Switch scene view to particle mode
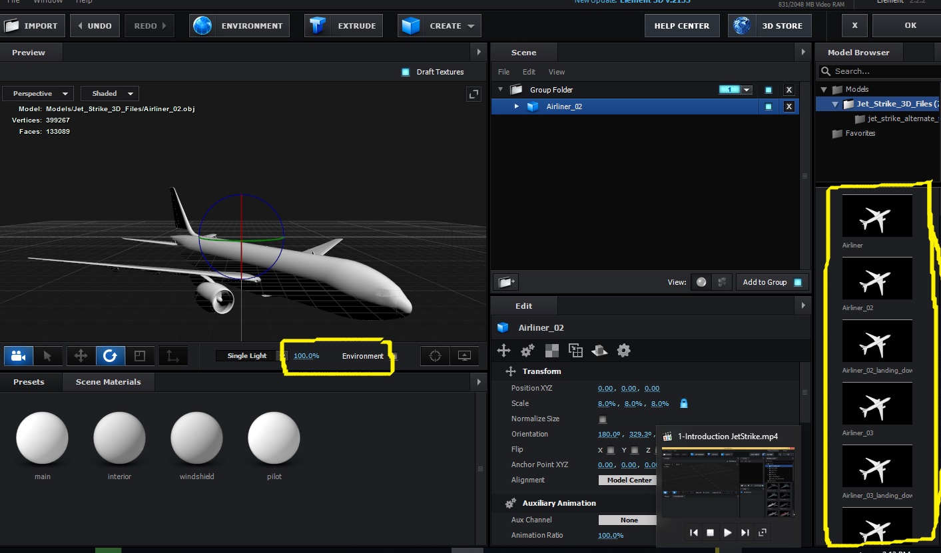941x553 pixels. coord(721,282)
